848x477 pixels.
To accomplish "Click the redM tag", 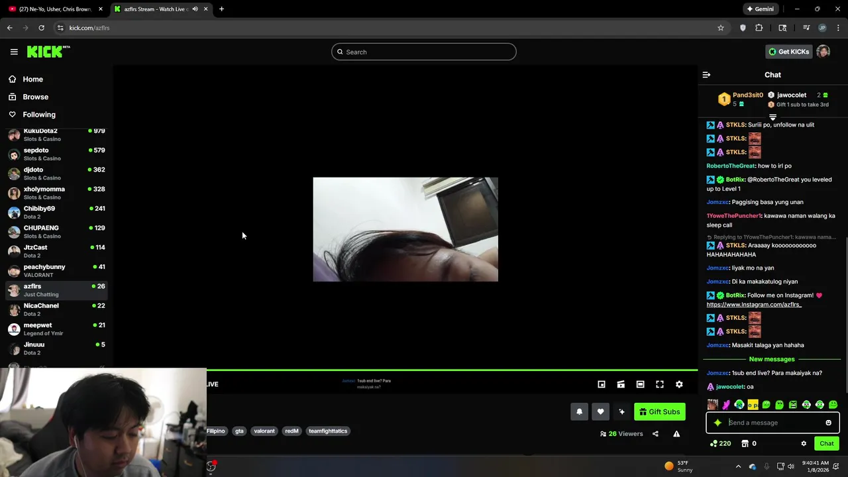I will click(291, 431).
